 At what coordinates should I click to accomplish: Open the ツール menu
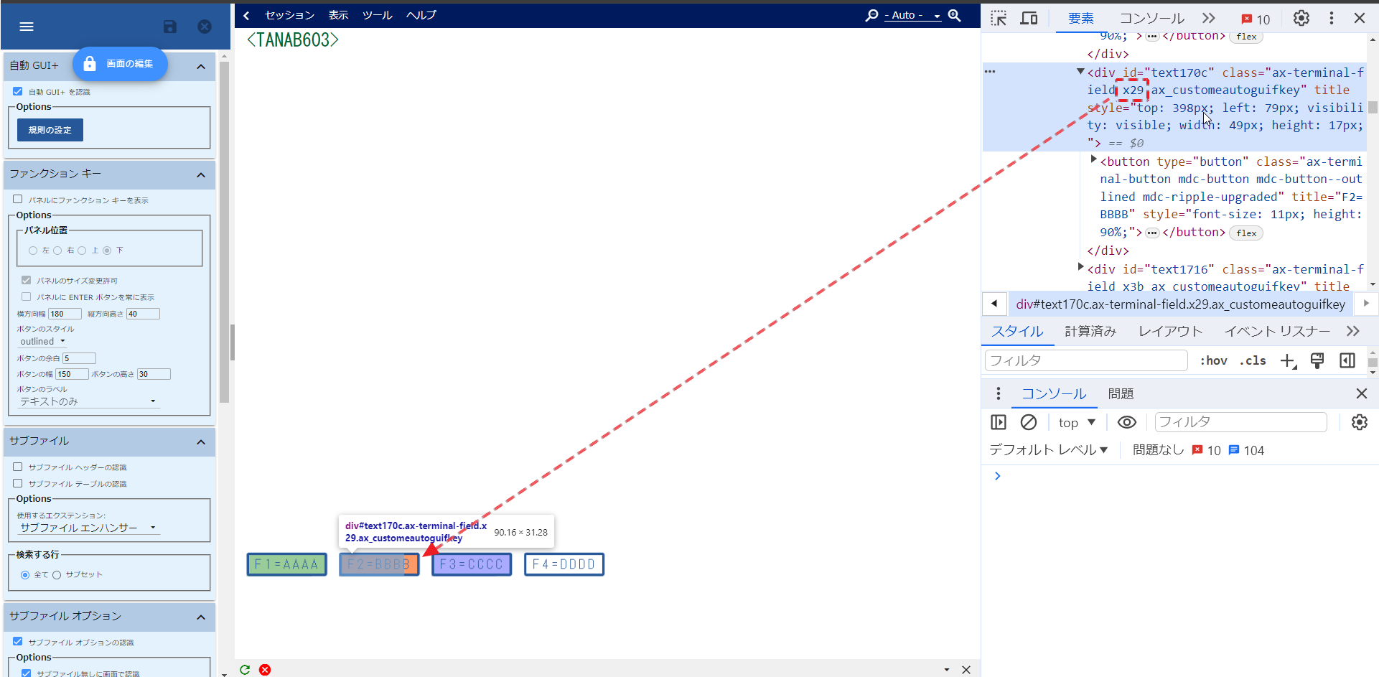coord(377,15)
